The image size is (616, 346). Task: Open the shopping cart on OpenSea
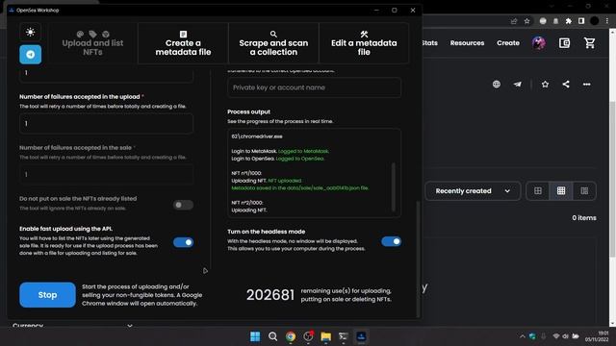coord(589,42)
